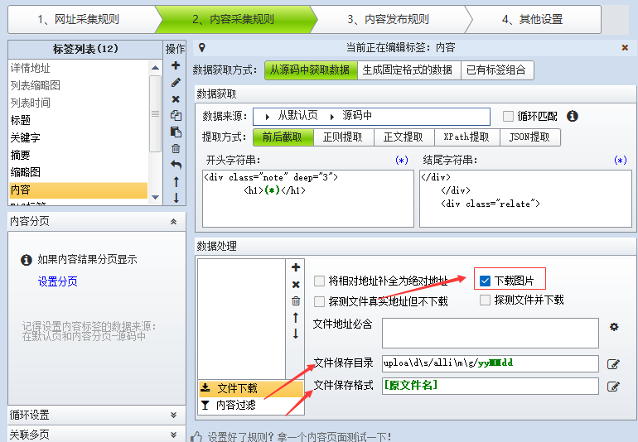Switch to 3、内容发布规则 tab
Screen dimensions: 638x442
pyautogui.click(x=388, y=19)
